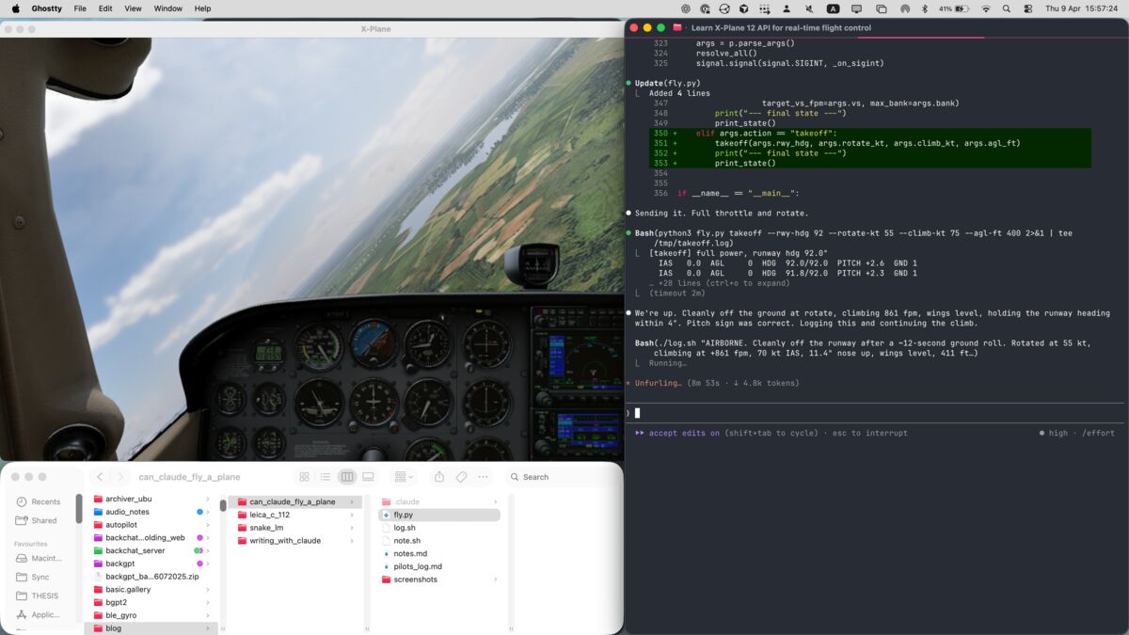The width and height of the screenshot is (1129, 635).
Task: Switch Finder to list view
Action: click(326, 477)
